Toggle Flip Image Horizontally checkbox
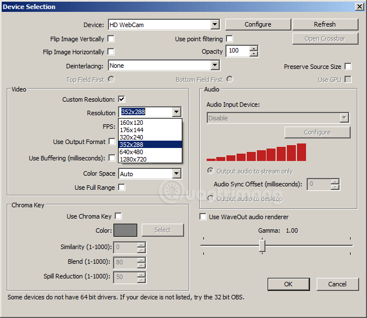The width and height of the screenshot is (367, 318). tap(111, 52)
